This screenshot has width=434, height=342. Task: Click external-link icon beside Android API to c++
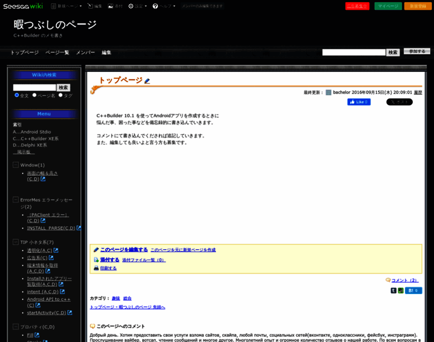(38, 305)
